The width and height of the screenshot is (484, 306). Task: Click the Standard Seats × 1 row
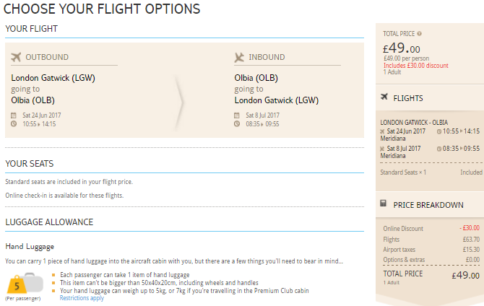pos(431,172)
